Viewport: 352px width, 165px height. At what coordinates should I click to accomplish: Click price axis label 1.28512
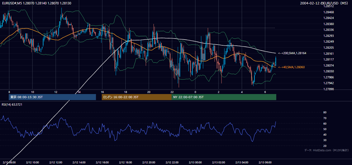[x=329, y=6]
